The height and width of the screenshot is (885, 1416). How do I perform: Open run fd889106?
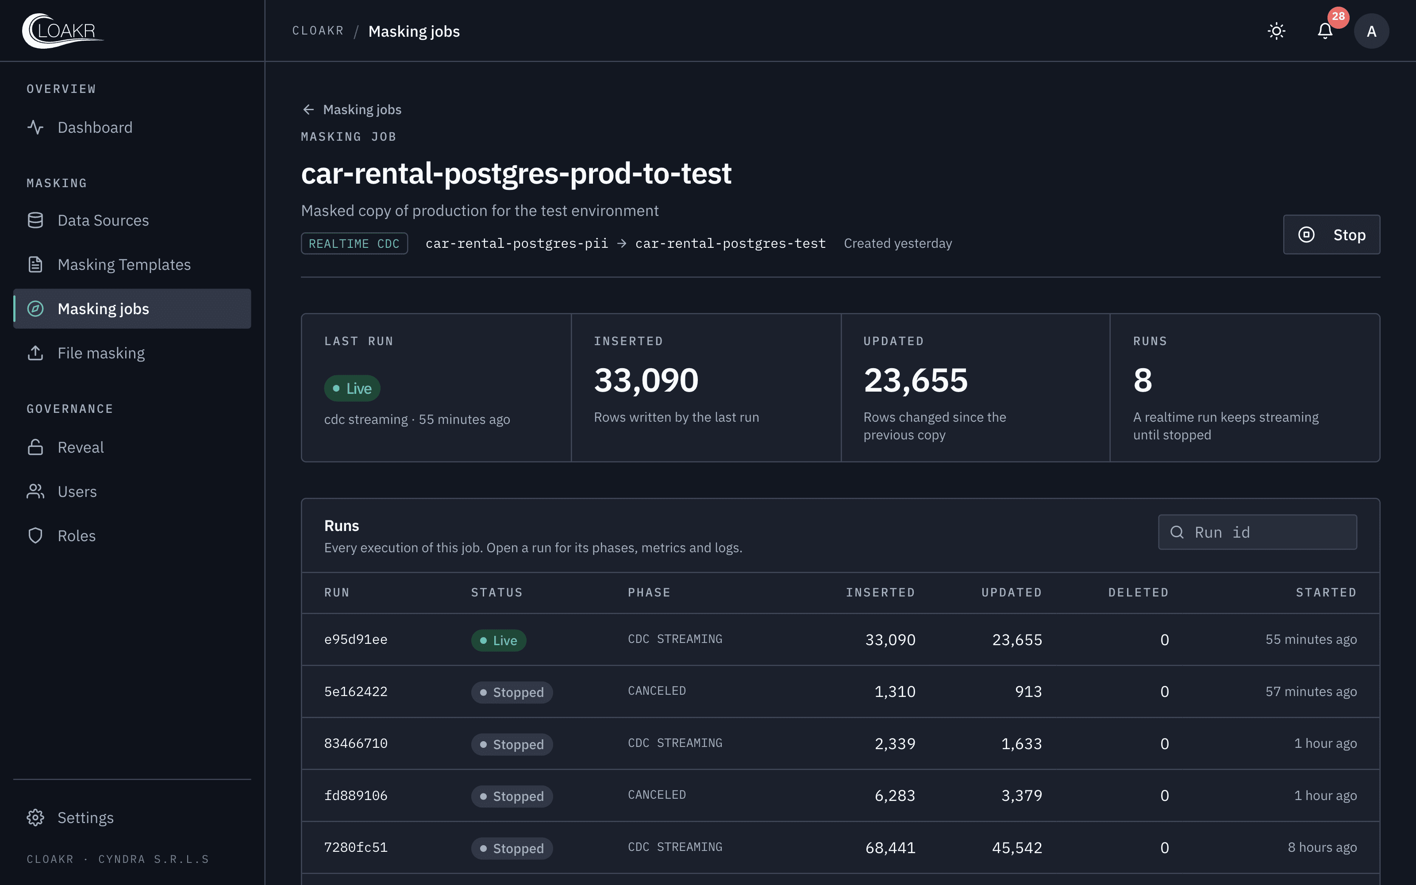pos(356,796)
